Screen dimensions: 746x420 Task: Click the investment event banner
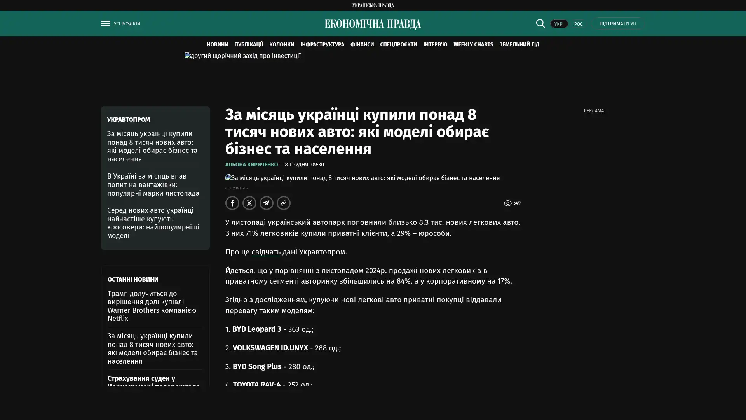point(242,56)
